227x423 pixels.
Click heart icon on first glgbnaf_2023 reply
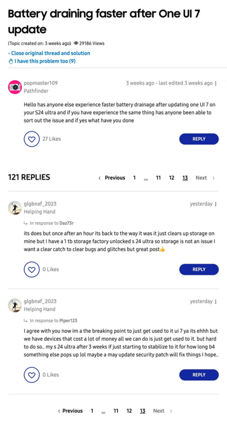[32, 269]
